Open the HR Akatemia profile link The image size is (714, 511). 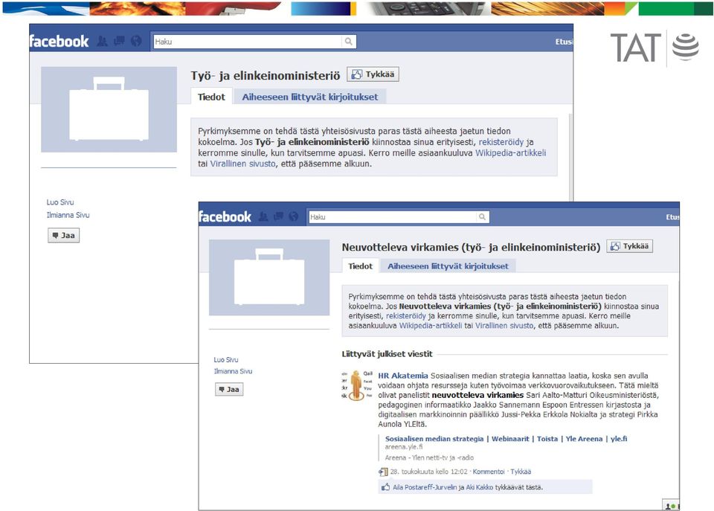pyautogui.click(x=403, y=376)
